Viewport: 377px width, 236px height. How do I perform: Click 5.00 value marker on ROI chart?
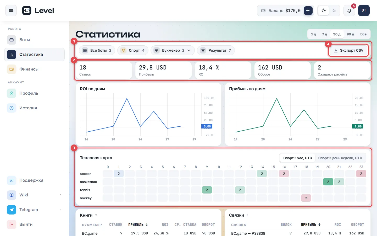tap(207, 126)
